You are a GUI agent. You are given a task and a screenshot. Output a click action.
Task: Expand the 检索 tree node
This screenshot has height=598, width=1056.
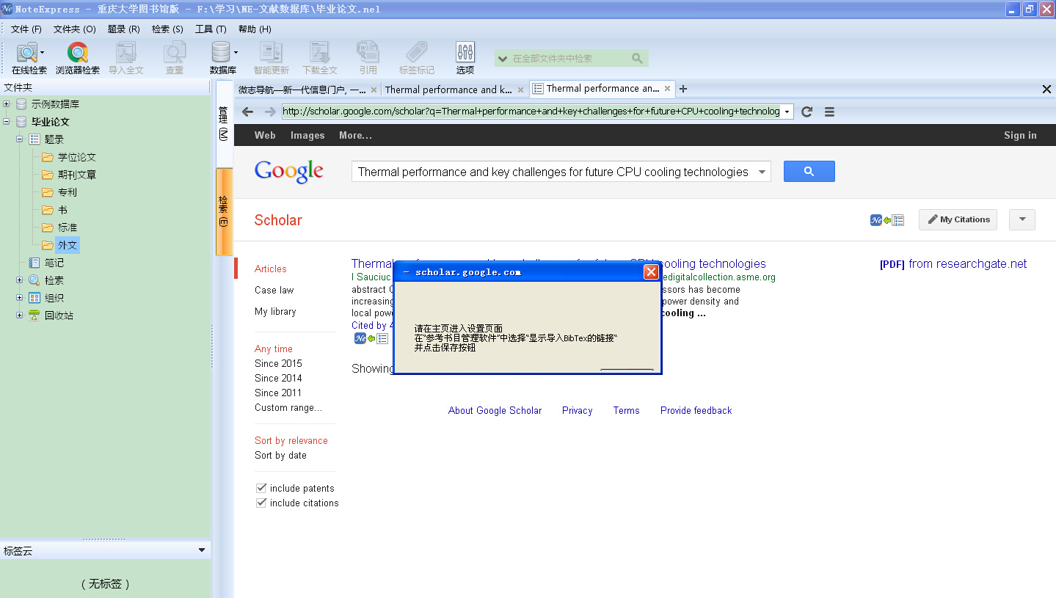[x=20, y=280]
